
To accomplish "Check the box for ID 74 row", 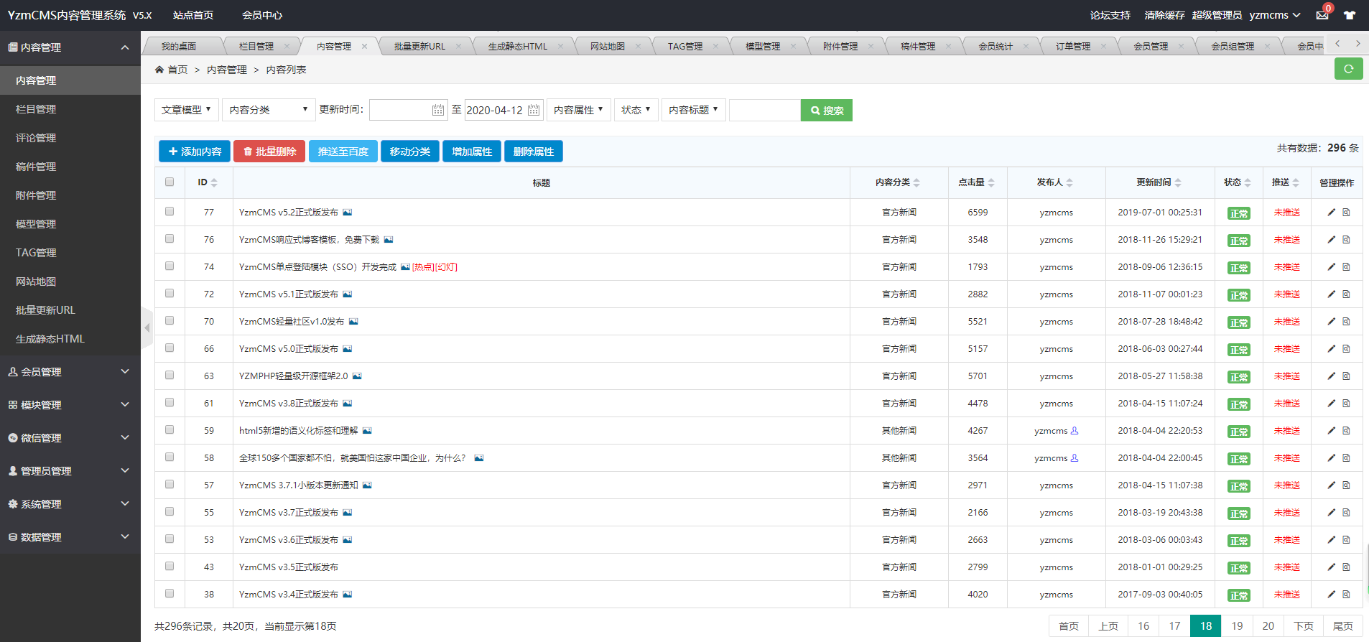I will pos(170,266).
